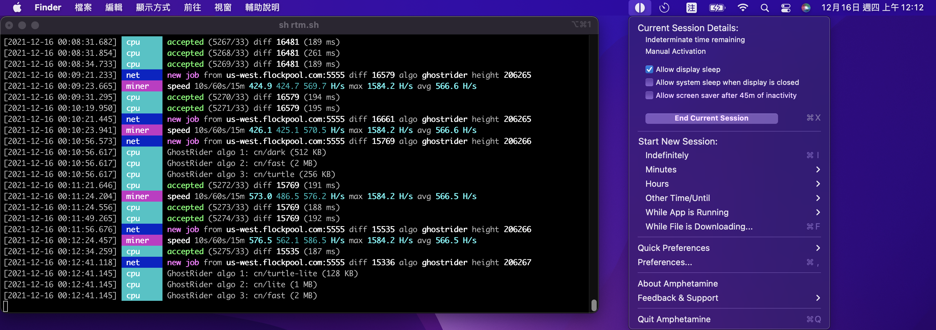The width and height of the screenshot is (936, 330).
Task: Enable Allow system sleep when display is closed
Action: [x=649, y=82]
